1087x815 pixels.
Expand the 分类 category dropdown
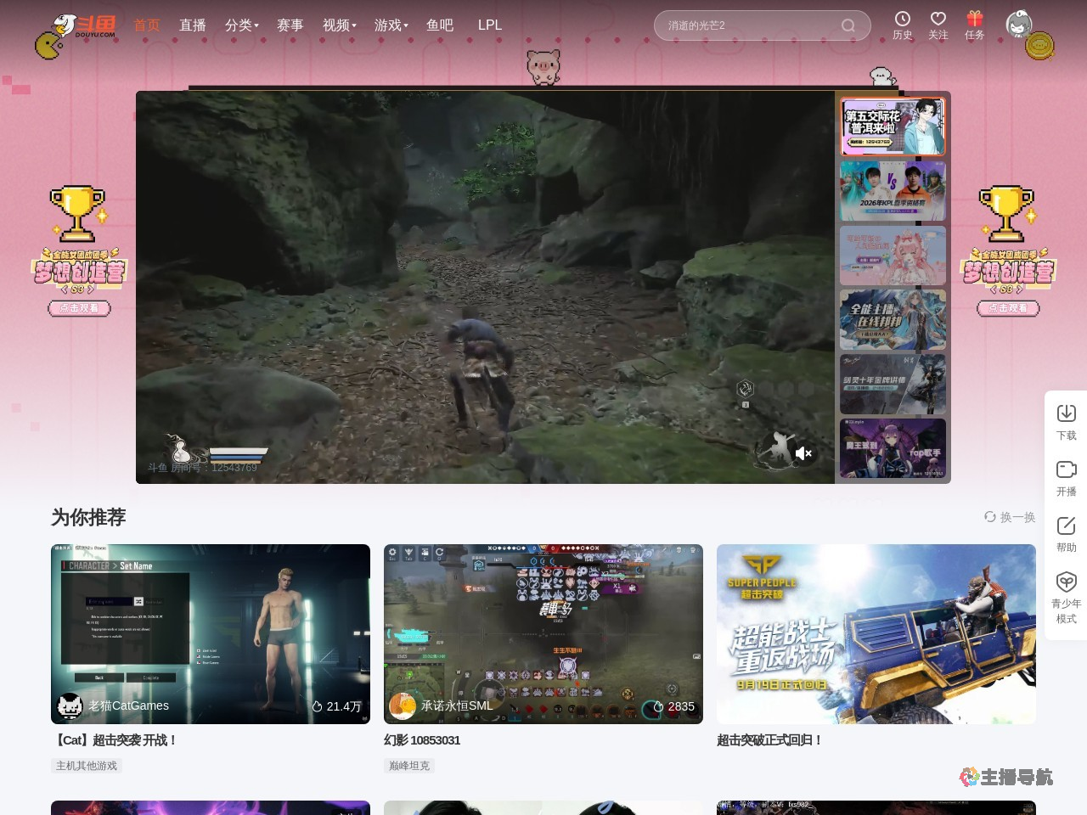[241, 25]
